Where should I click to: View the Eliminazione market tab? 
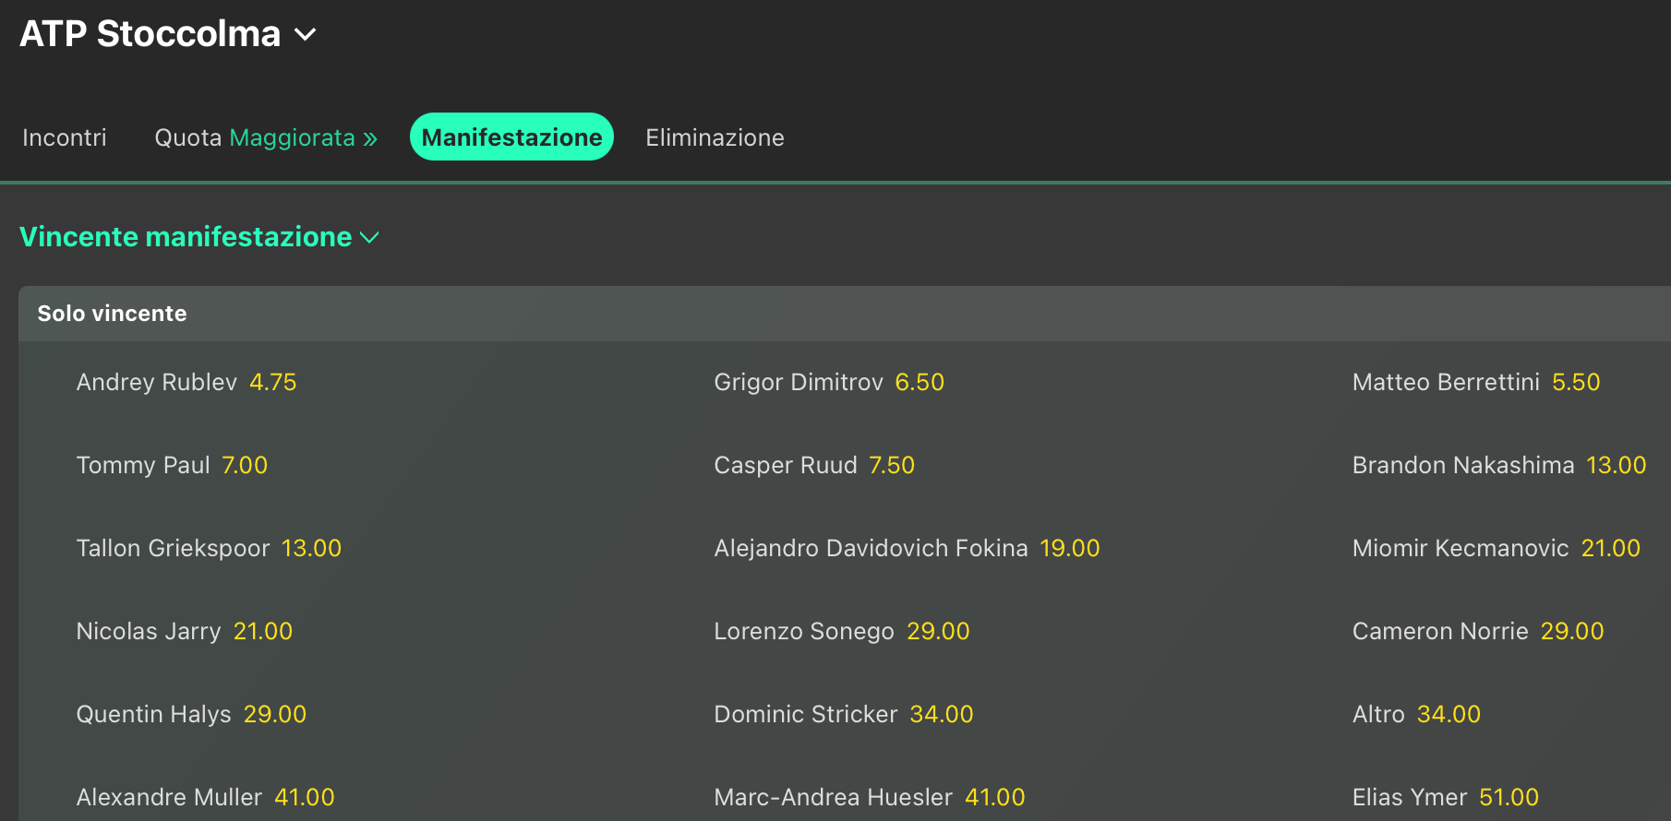tap(715, 137)
